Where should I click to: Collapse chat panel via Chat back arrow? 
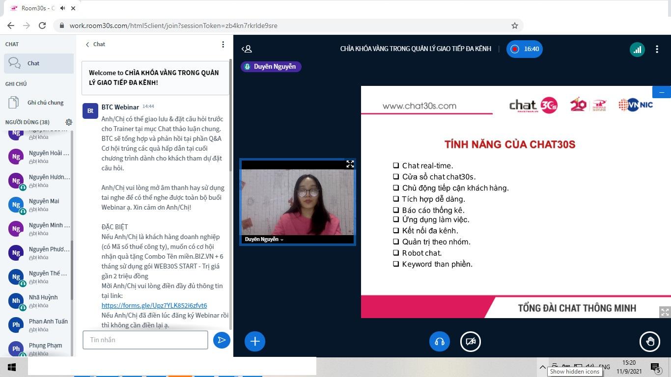[x=95, y=44]
